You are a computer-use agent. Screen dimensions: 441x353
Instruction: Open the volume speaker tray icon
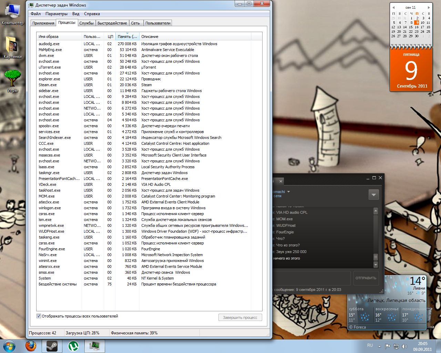point(404,346)
